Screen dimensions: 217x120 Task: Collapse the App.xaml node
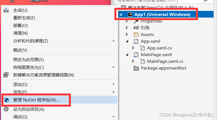click(127, 41)
